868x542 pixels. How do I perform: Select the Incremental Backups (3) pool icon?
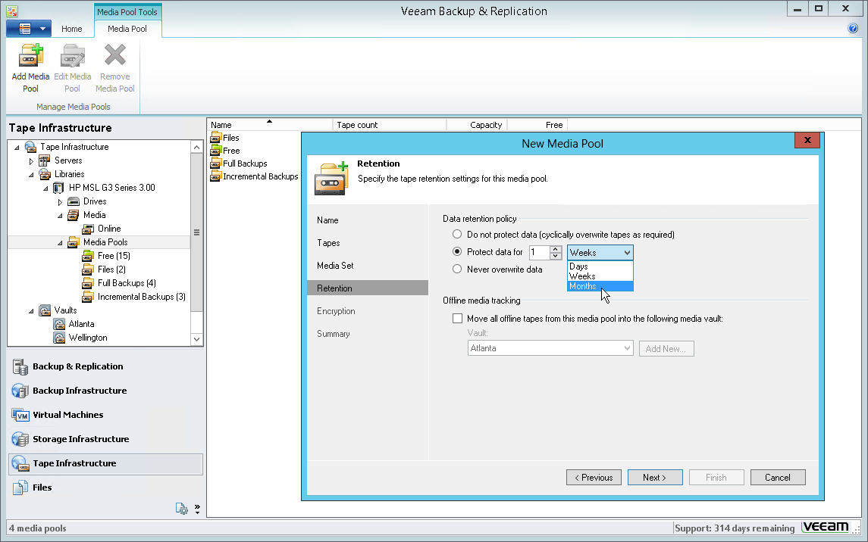pyautogui.click(x=87, y=297)
